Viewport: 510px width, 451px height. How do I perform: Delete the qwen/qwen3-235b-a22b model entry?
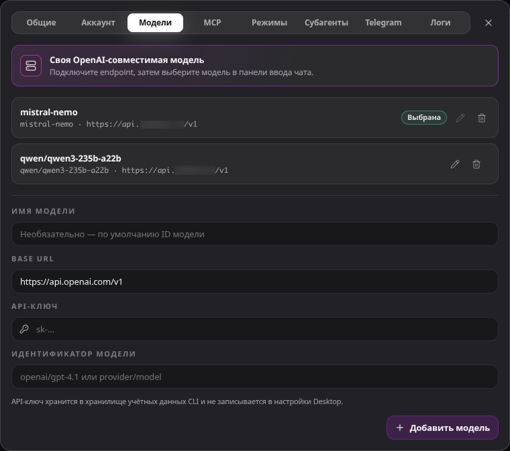[x=476, y=164]
